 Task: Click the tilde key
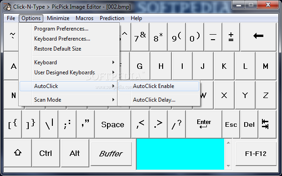point(11,37)
